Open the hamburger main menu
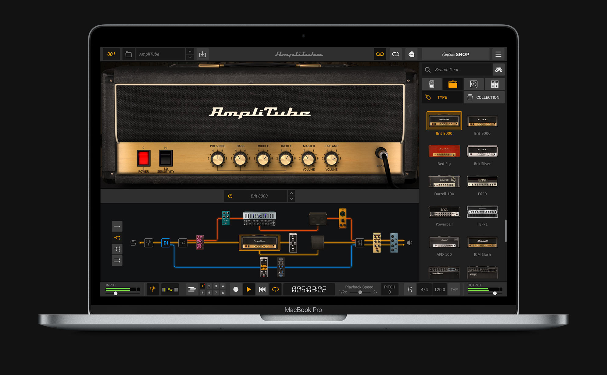607x375 pixels. click(498, 54)
